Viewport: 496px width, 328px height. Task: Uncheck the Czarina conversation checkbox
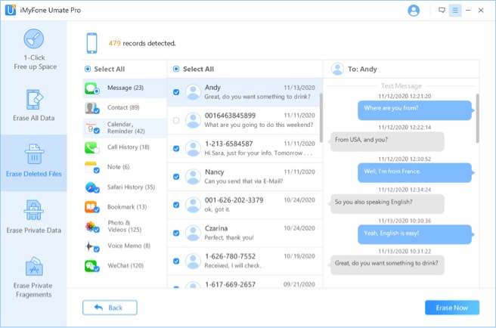coord(176,233)
